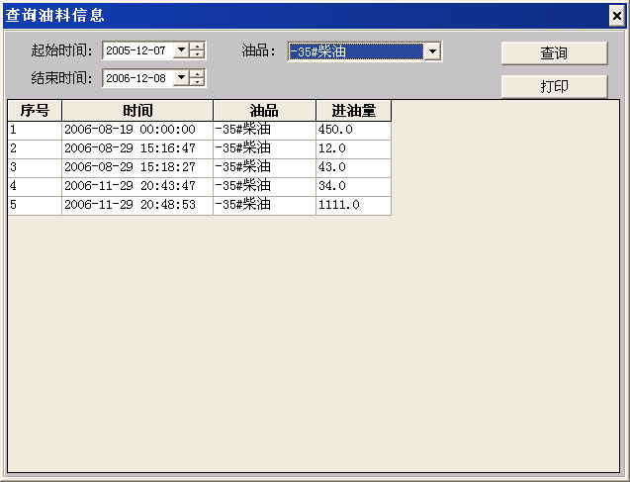630x482 pixels.
Task: Open the 结束时间 date dropdown calendar
Action: click(x=181, y=78)
